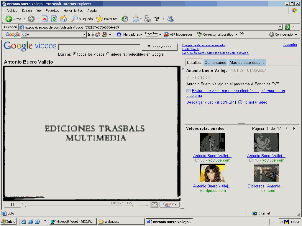Open the Favoritos star button
The width and height of the screenshot is (302, 226).
tap(107, 19)
